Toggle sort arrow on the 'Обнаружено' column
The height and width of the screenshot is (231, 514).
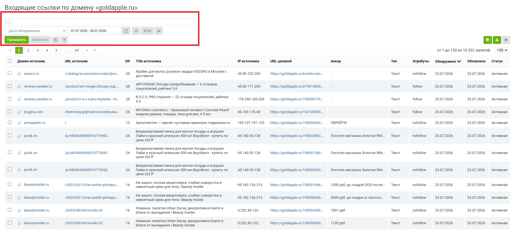[x=459, y=61]
